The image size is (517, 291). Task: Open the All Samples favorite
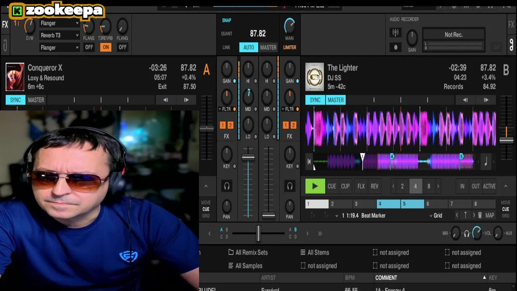tap(245, 266)
